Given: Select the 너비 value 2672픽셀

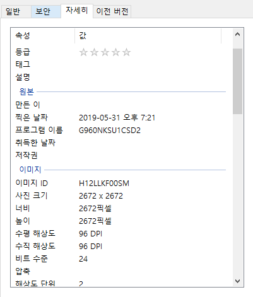Looking at the screenshot, I should click(x=95, y=209).
